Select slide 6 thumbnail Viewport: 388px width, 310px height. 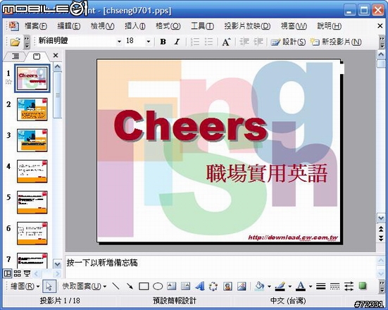[32, 233]
